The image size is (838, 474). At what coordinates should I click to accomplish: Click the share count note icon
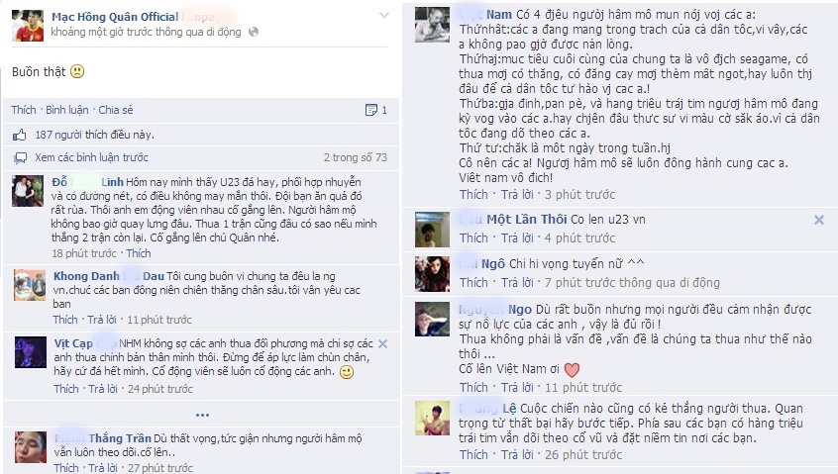coord(370,110)
